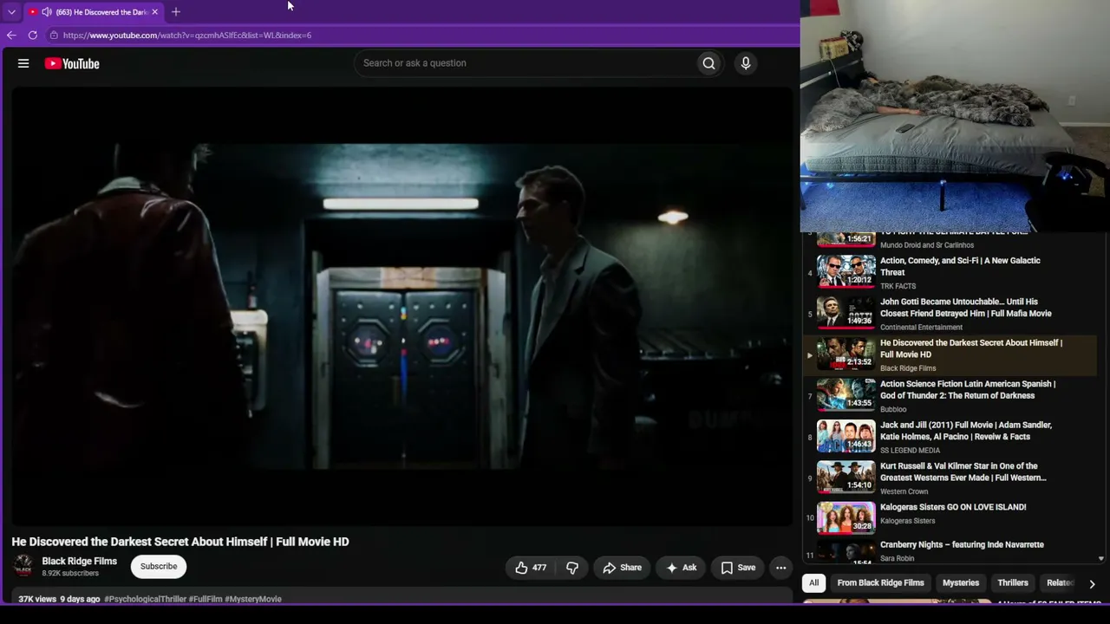1110x624 pixels.
Task: Expand the browser tab search chevron
Action: pos(11,12)
